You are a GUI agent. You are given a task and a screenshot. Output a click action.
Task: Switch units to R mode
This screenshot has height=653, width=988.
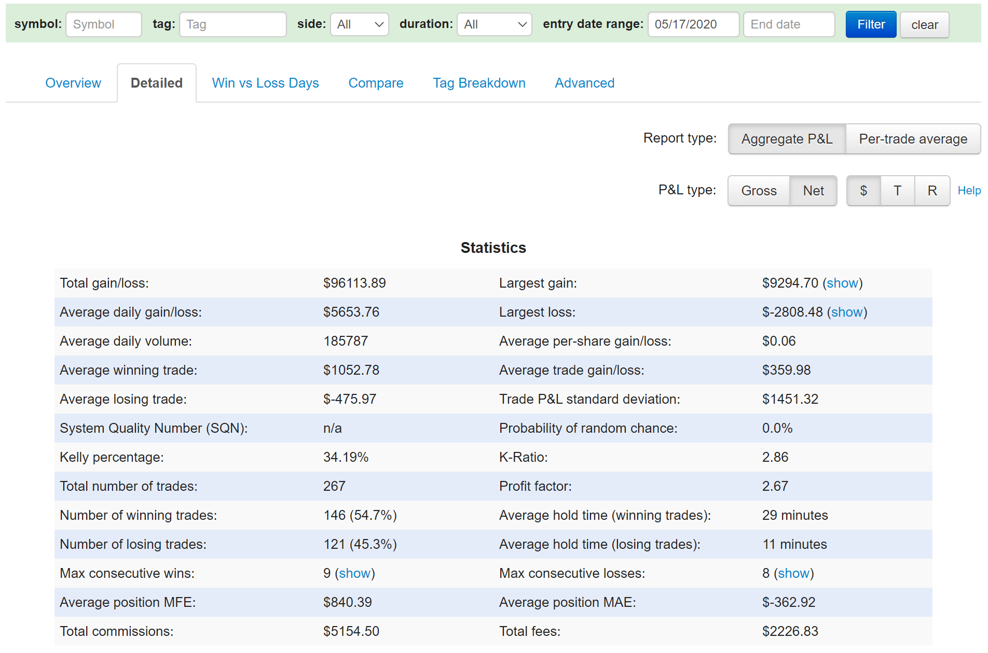click(x=932, y=191)
